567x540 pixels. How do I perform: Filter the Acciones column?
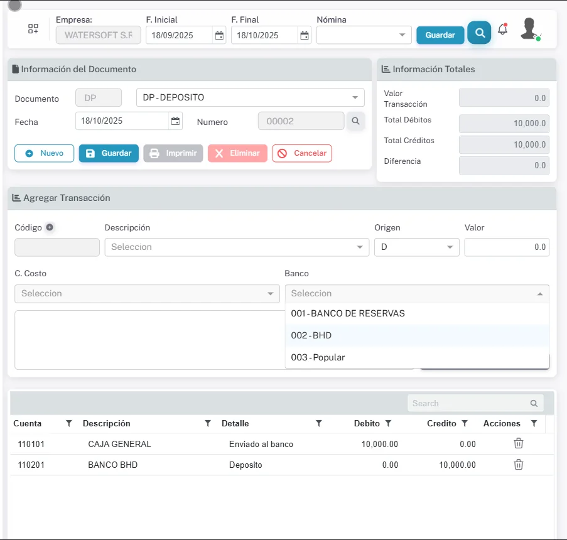point(534,423)
